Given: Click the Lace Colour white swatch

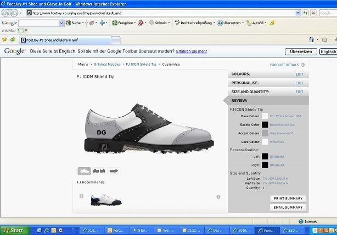Looking at the screenshot, I should (265, 142).
